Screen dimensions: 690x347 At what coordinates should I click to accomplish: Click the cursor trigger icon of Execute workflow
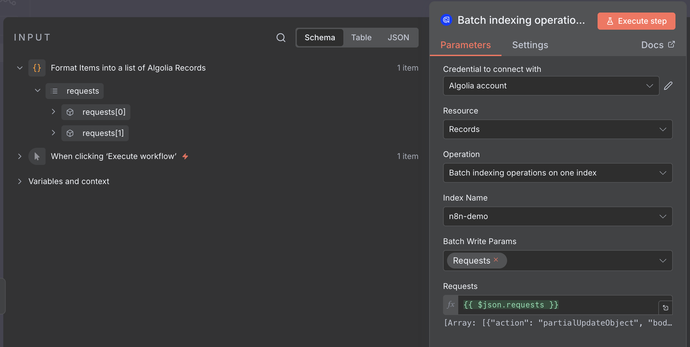coord(37,156)
